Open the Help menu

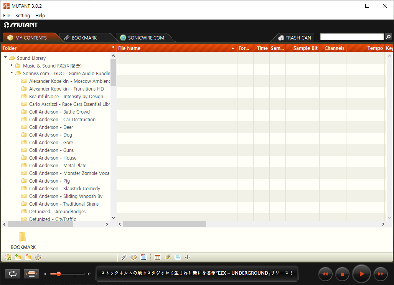click(x=40, y=16)
